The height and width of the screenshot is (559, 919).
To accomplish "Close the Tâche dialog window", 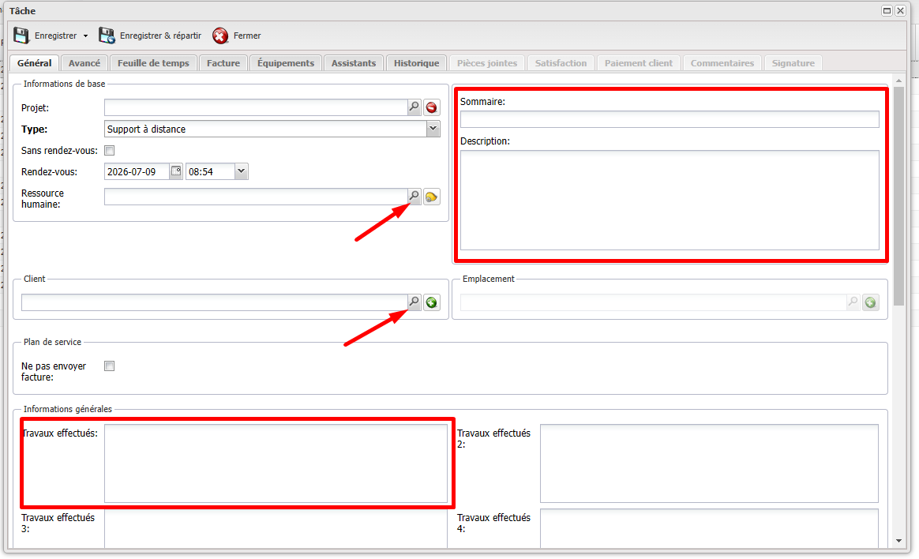I will coord(901,10).
